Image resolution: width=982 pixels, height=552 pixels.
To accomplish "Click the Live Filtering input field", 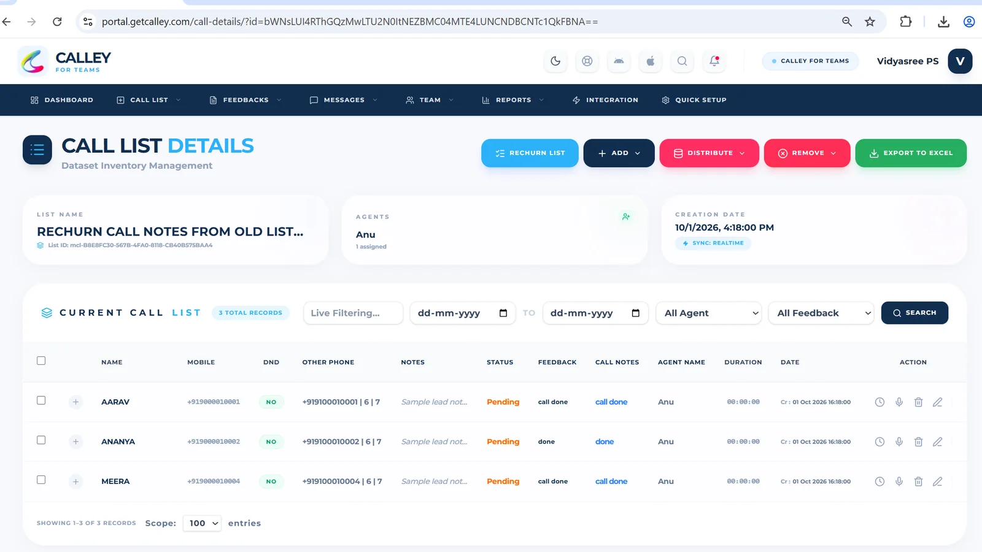I will pos(353,313).
